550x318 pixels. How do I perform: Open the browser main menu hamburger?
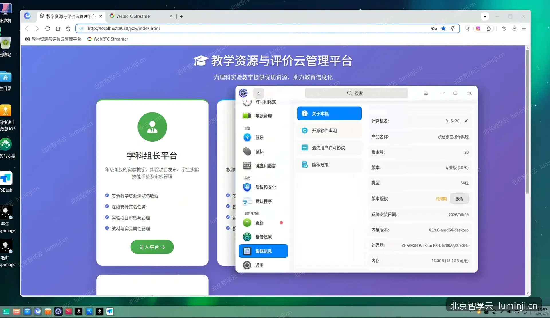point(524,28)
